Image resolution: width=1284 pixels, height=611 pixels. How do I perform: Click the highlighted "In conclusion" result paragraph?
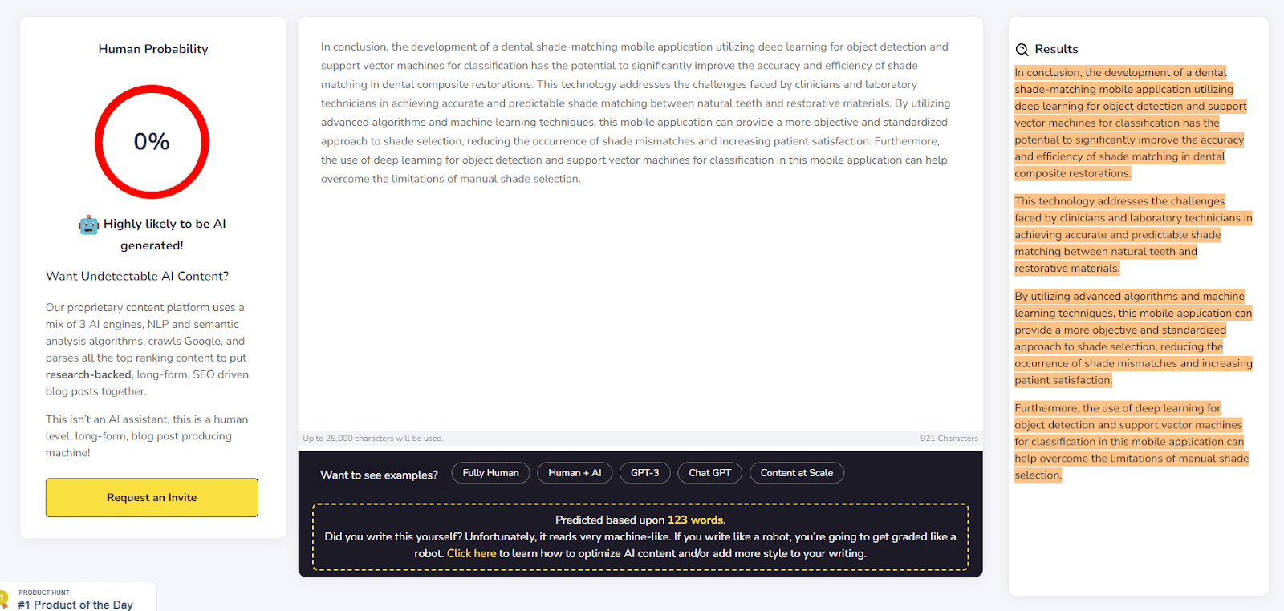[x=1128, y=123]
